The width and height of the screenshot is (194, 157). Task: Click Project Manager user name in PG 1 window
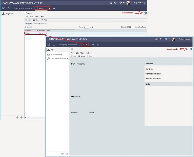[x=185, y=39]
